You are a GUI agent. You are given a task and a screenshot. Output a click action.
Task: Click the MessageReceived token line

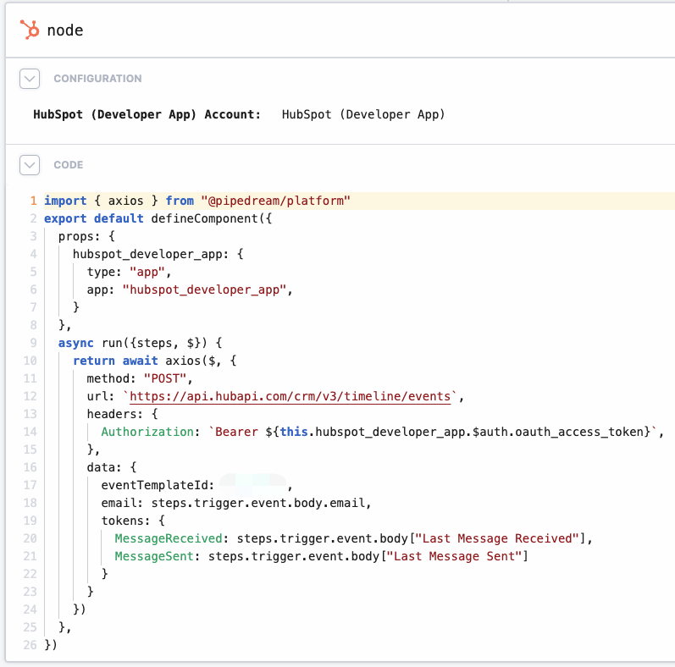pos(353,538)
